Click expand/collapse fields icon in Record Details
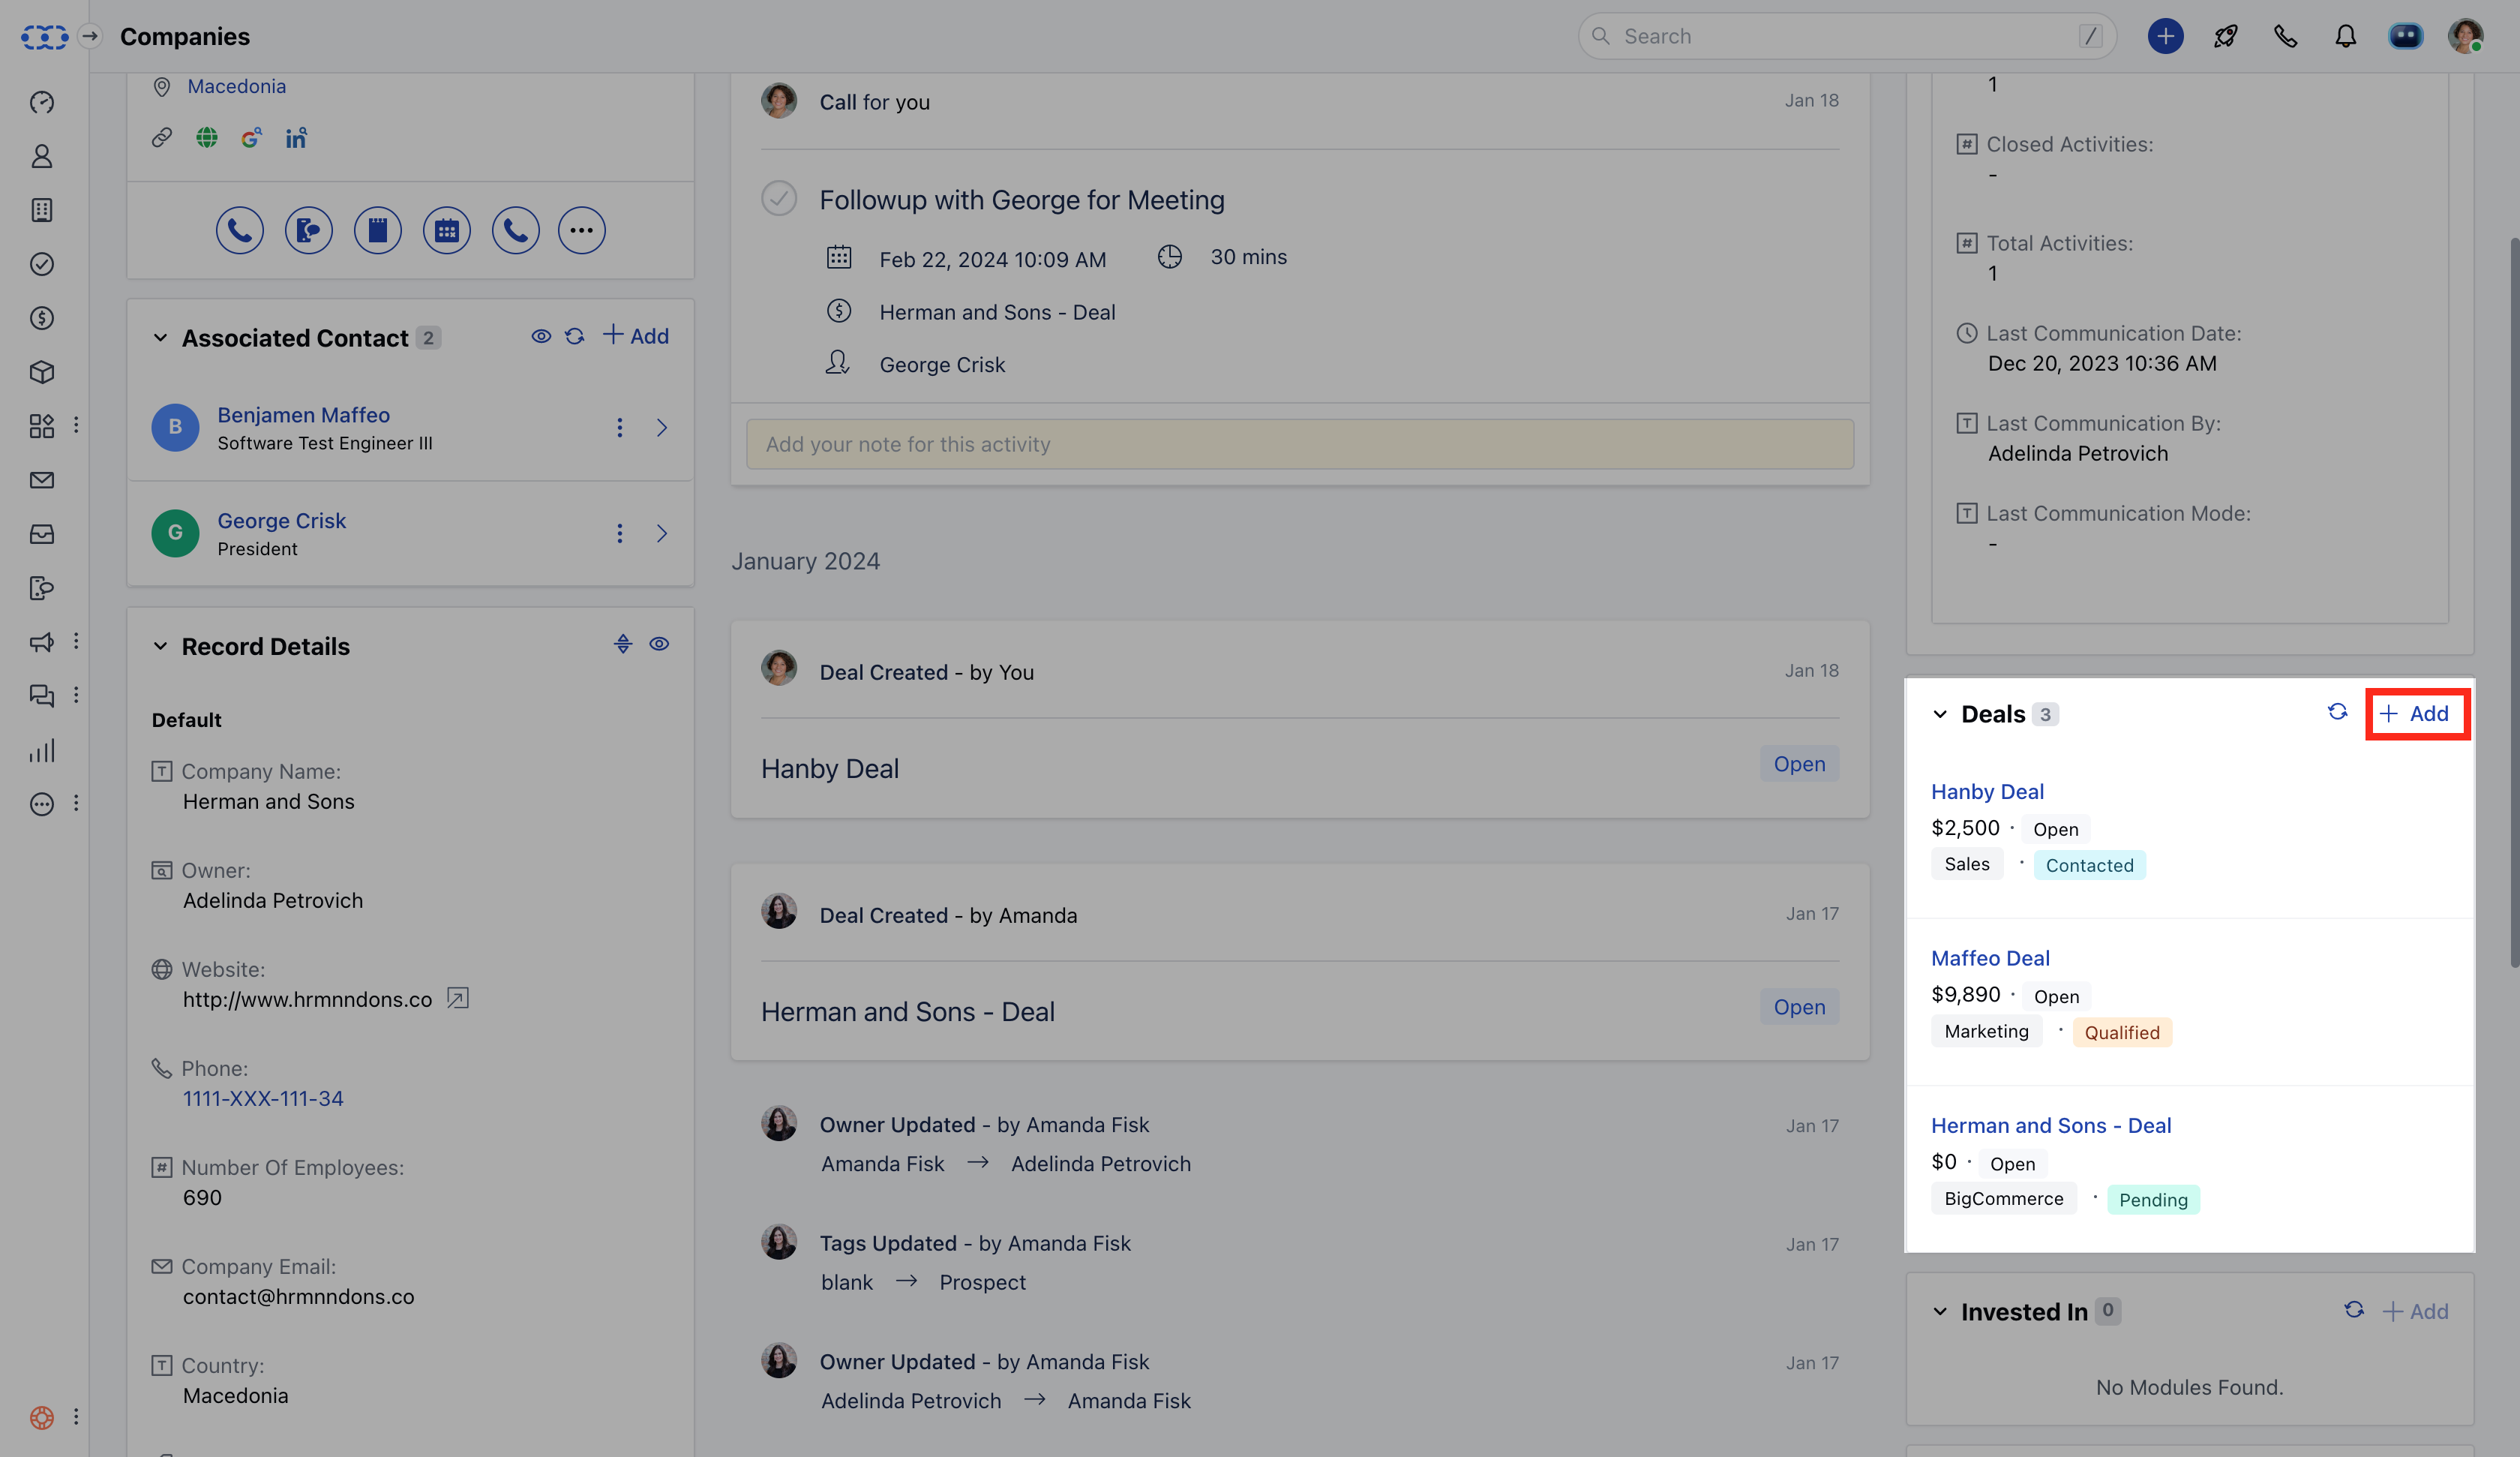2520x1457 pixels. click(623, 644)
